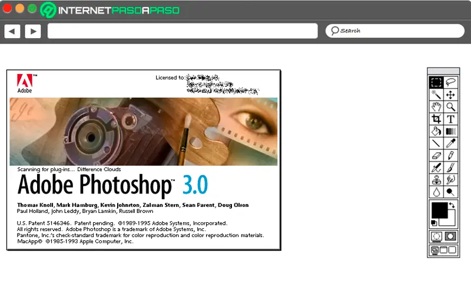Click the toolbox title bar
The image size is (471, 294).
[x=443, y=71]
